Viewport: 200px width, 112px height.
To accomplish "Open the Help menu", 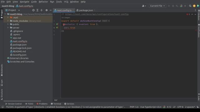I will pyautogui.click(x=83, y=2).
